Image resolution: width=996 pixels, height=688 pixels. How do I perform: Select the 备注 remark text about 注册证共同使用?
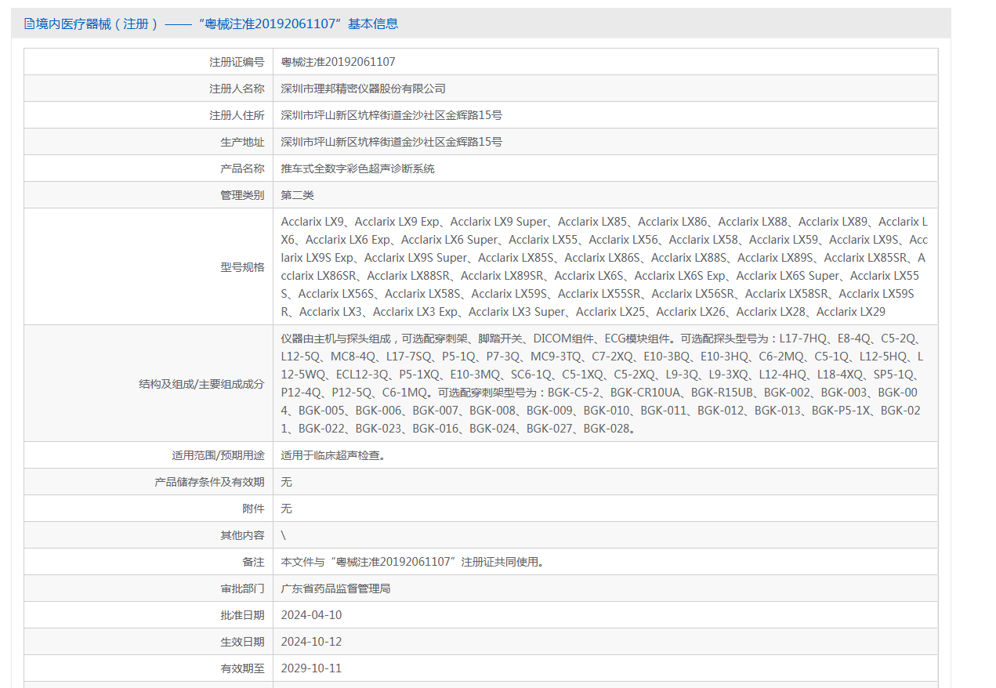pyautogui.click(x=413, y=562)
